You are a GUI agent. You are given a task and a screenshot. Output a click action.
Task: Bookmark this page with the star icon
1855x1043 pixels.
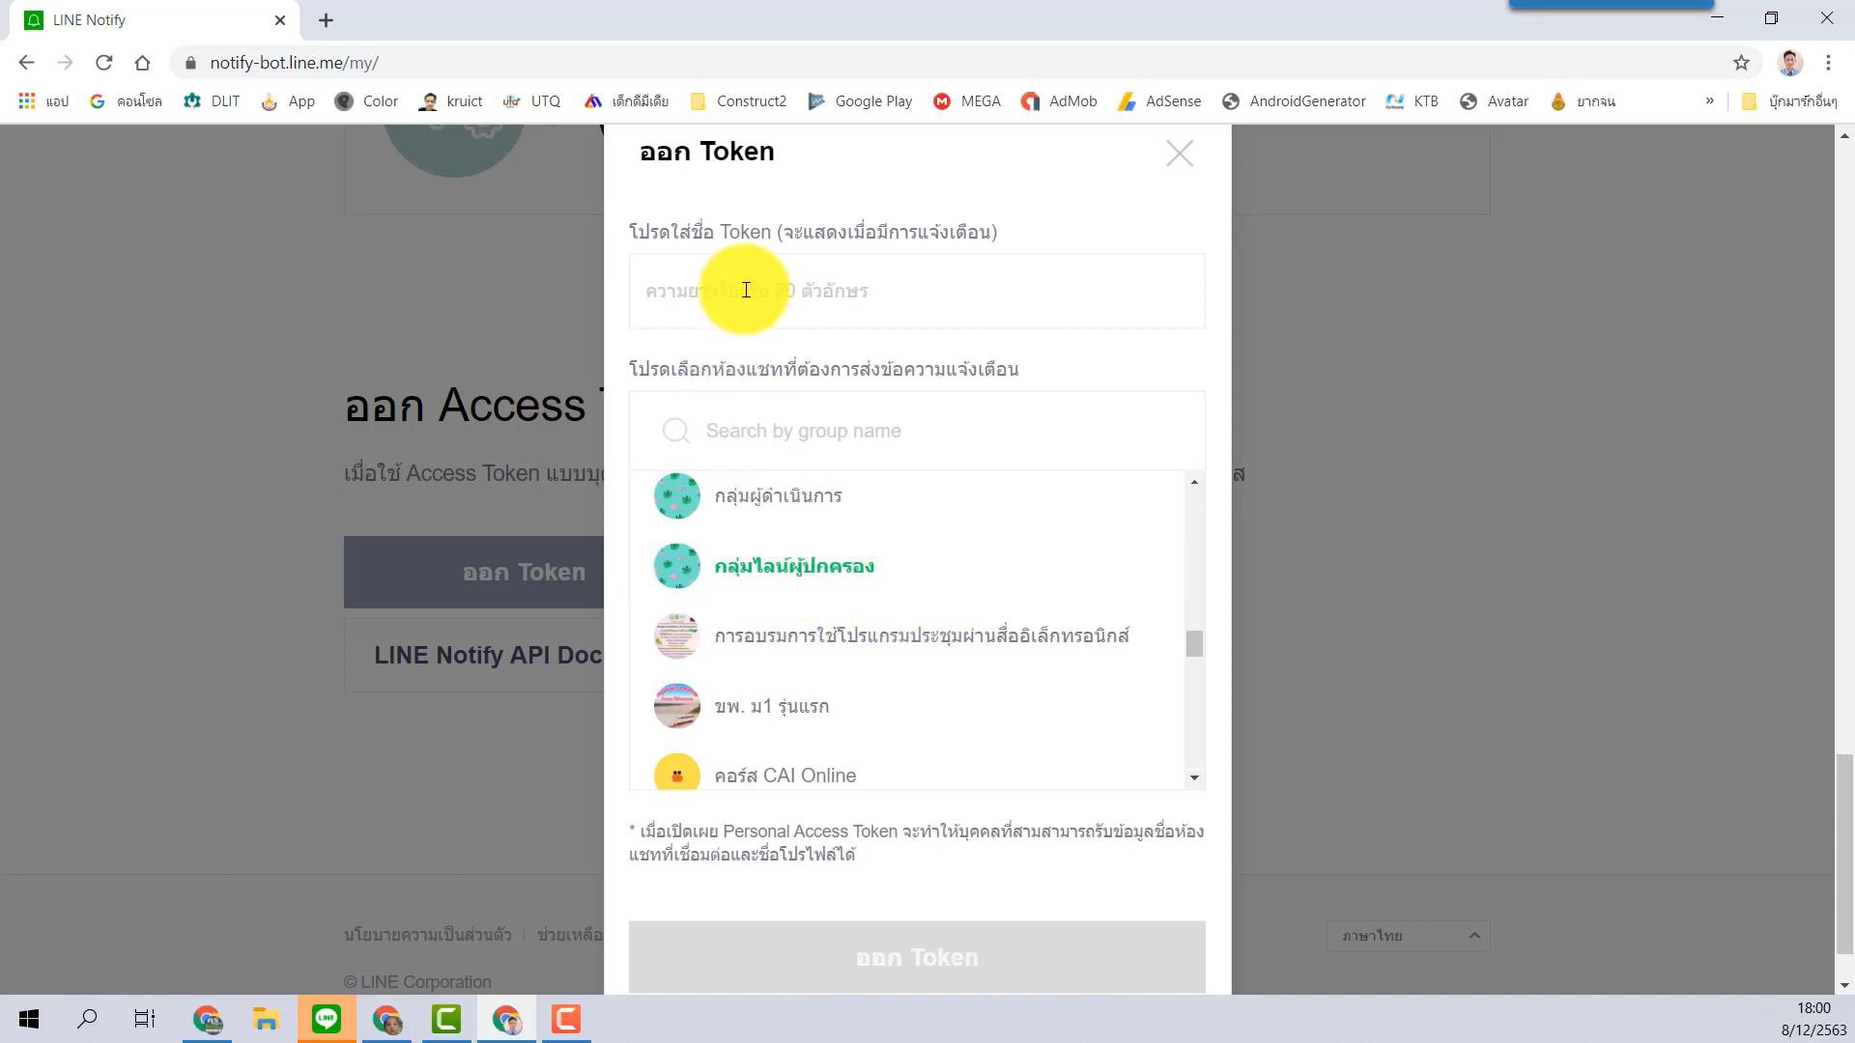[1741, 63]
